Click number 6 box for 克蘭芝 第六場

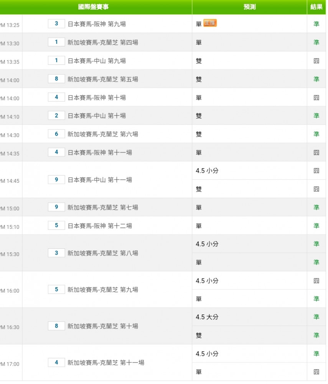[56, 134]
